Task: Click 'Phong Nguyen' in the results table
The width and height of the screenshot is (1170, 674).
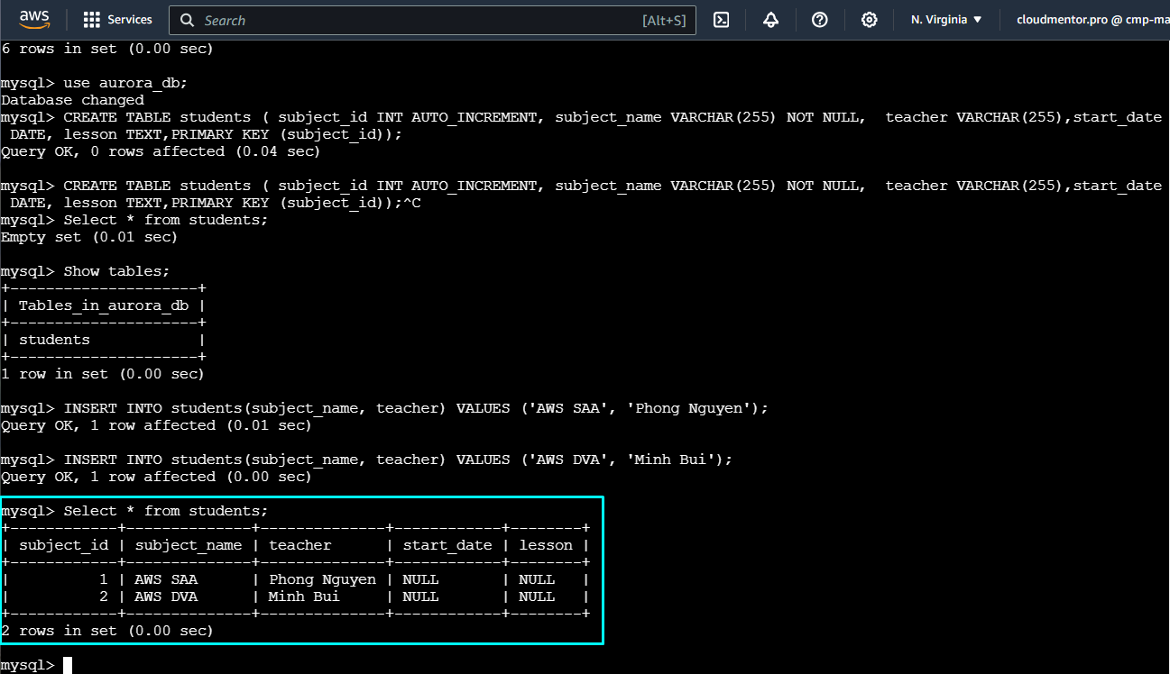Action: point(322,579)
